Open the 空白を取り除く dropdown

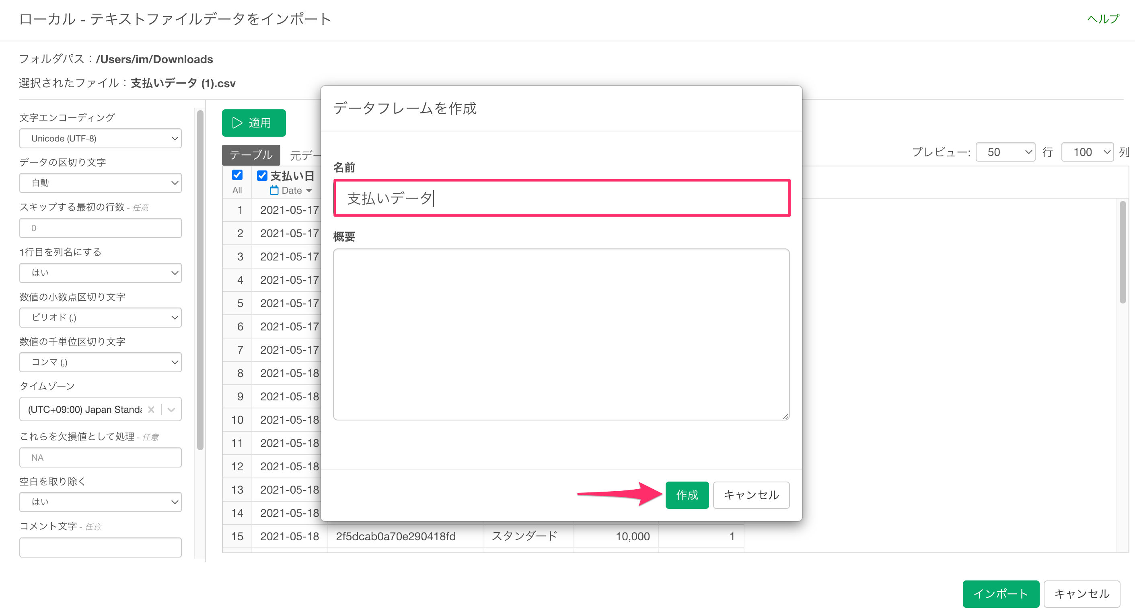[x=101, y=502]
